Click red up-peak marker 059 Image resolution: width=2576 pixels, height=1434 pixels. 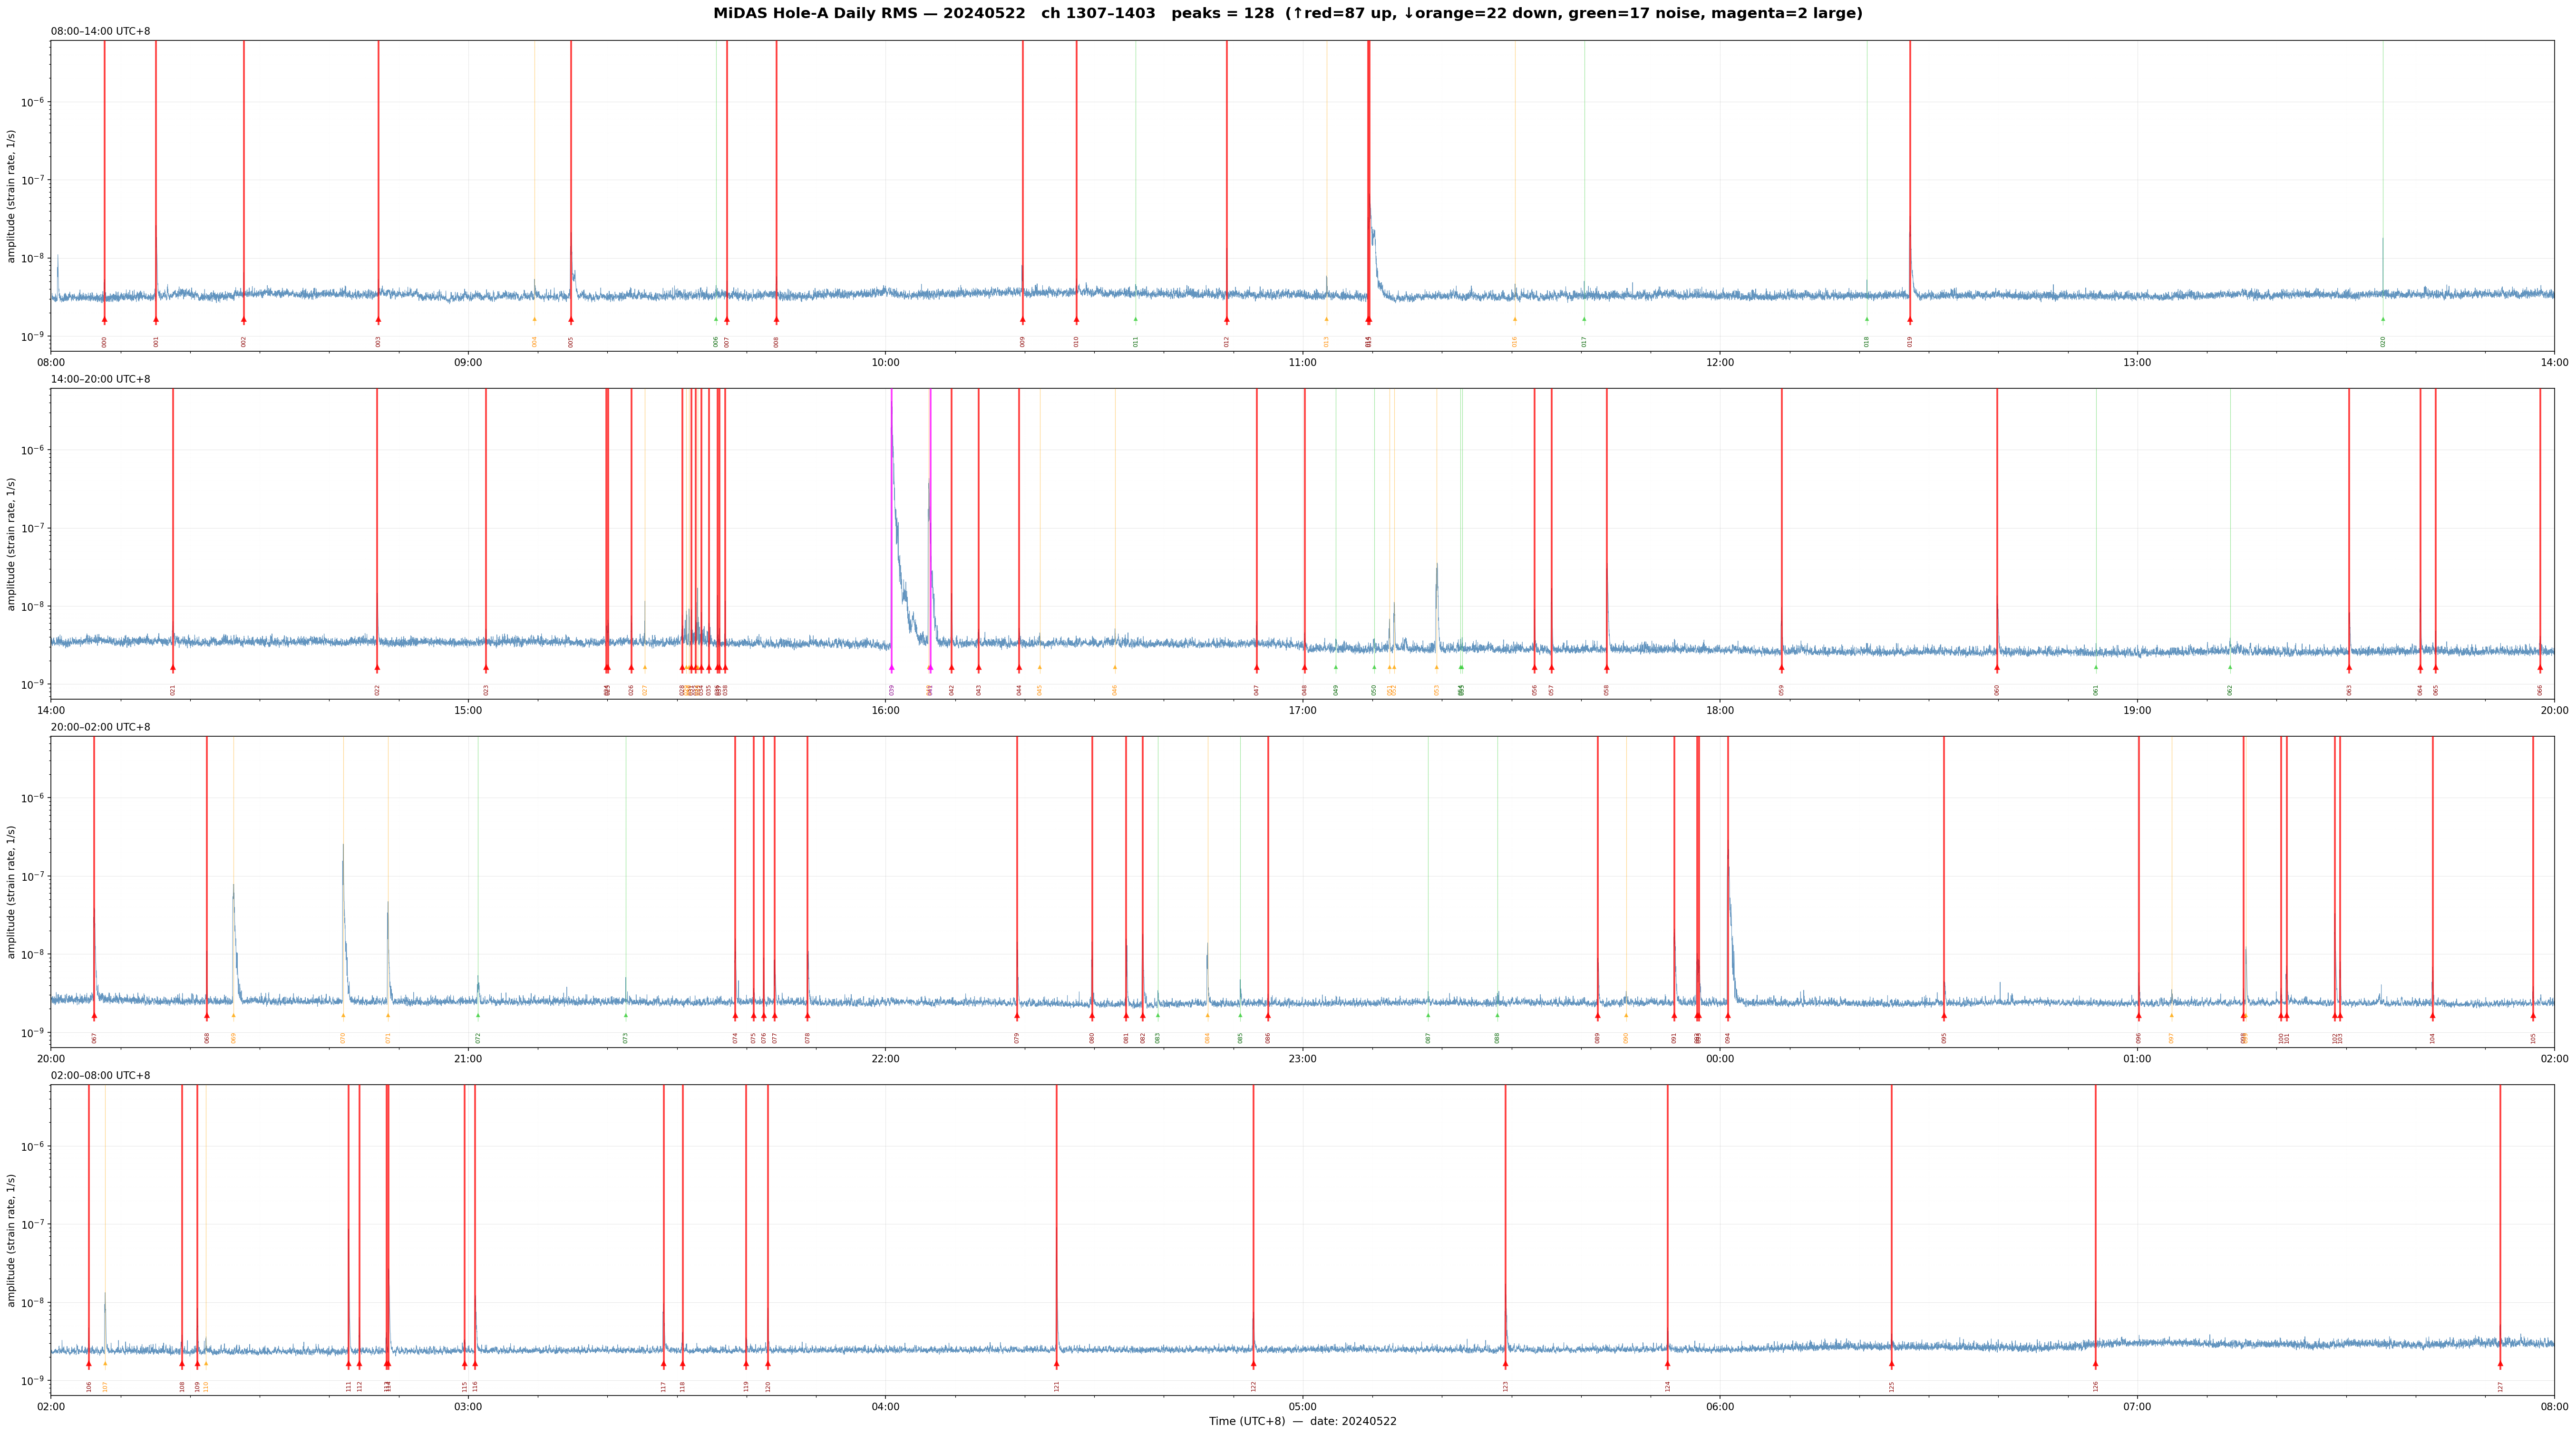click(1781, 667)
